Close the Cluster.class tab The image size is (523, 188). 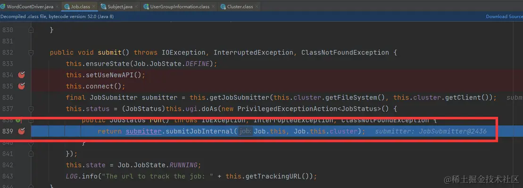pyautogui.click(x=257, y=7)
